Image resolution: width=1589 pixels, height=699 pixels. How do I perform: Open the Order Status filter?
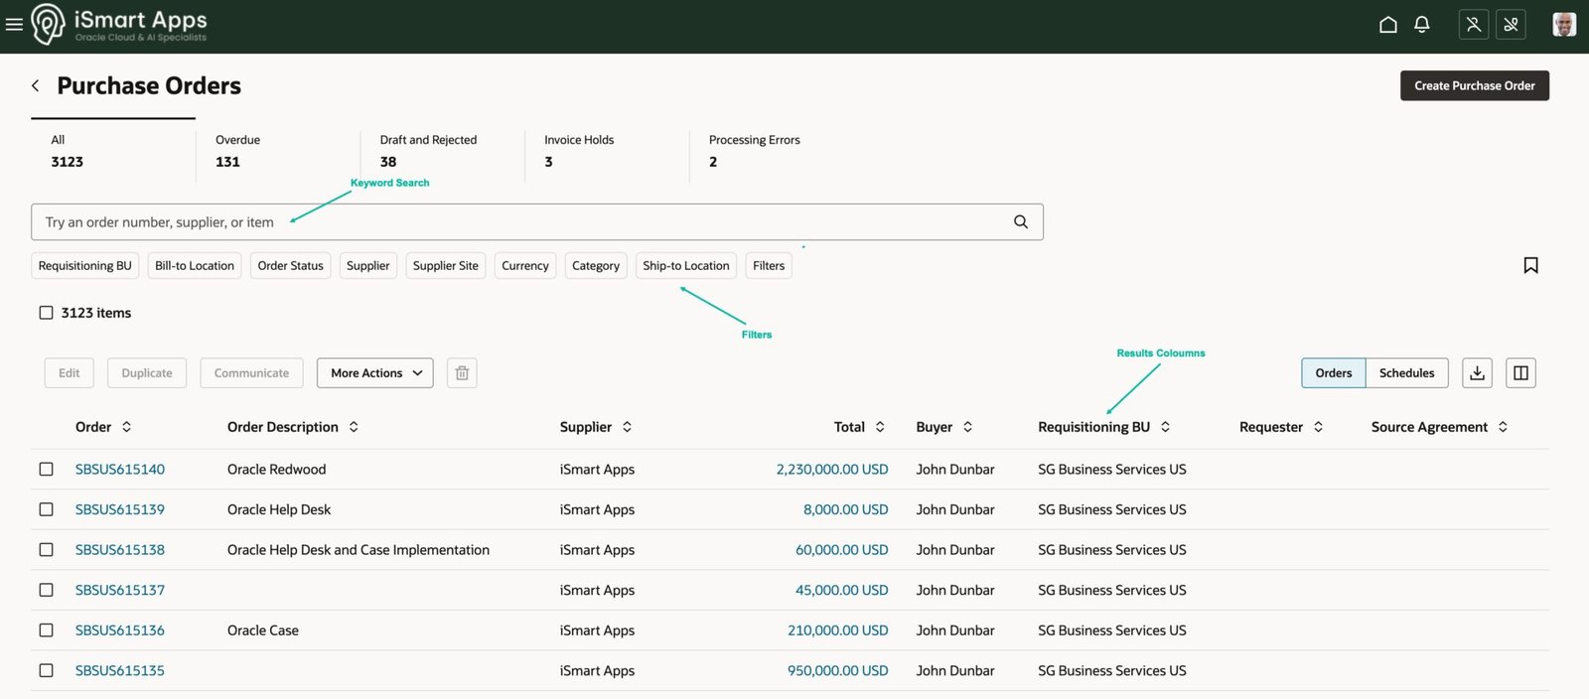tap(291, 265)
